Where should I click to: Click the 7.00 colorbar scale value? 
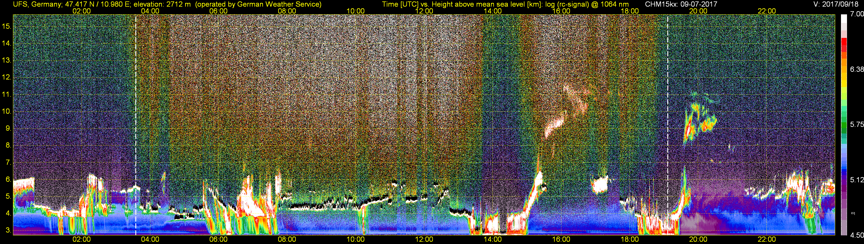point(857,14)
